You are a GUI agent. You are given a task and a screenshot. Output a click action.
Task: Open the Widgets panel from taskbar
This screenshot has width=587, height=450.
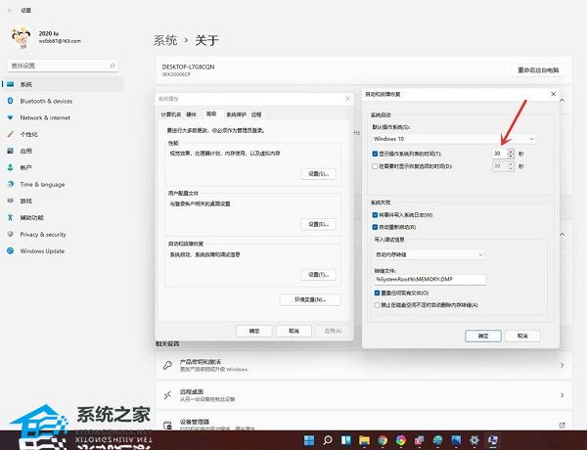pyautogui.click(x=346, y=440)
